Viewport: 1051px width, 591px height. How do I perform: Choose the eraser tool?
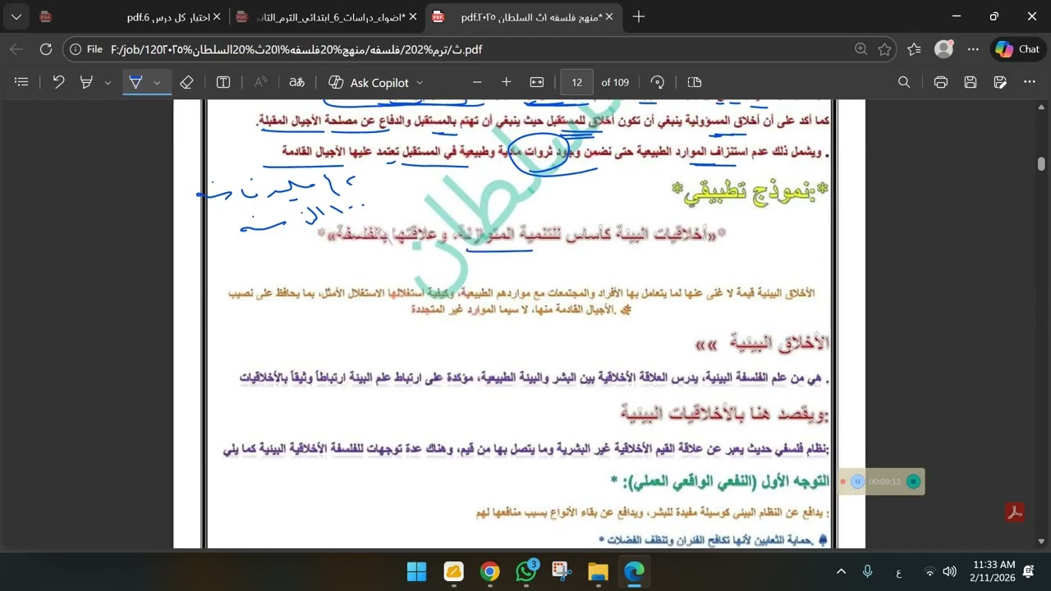tap(186, 82)
